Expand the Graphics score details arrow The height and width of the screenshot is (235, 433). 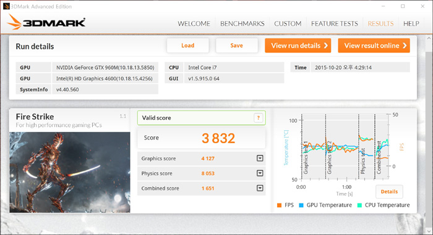click(x=260, y=158)
